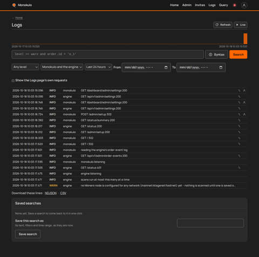Focus the From date input
259x257 pixels.
(x=146, y=67)
